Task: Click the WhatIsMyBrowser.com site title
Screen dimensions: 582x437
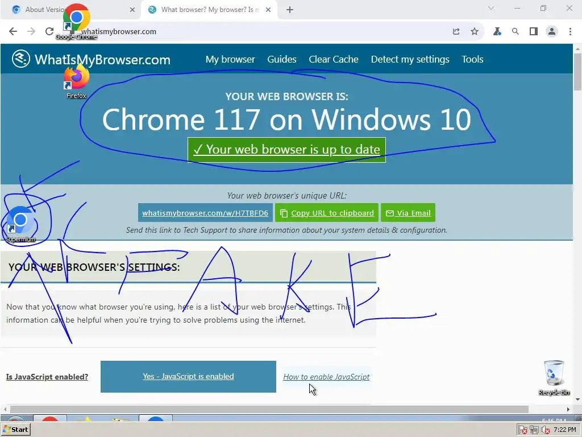Action: [102, 59]
